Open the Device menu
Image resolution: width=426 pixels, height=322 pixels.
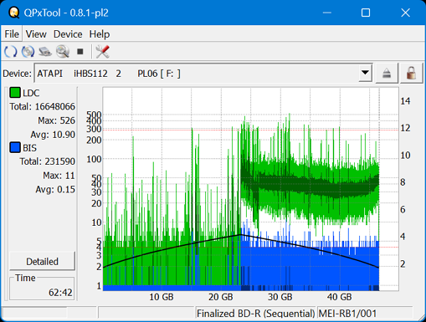[68, 34]
